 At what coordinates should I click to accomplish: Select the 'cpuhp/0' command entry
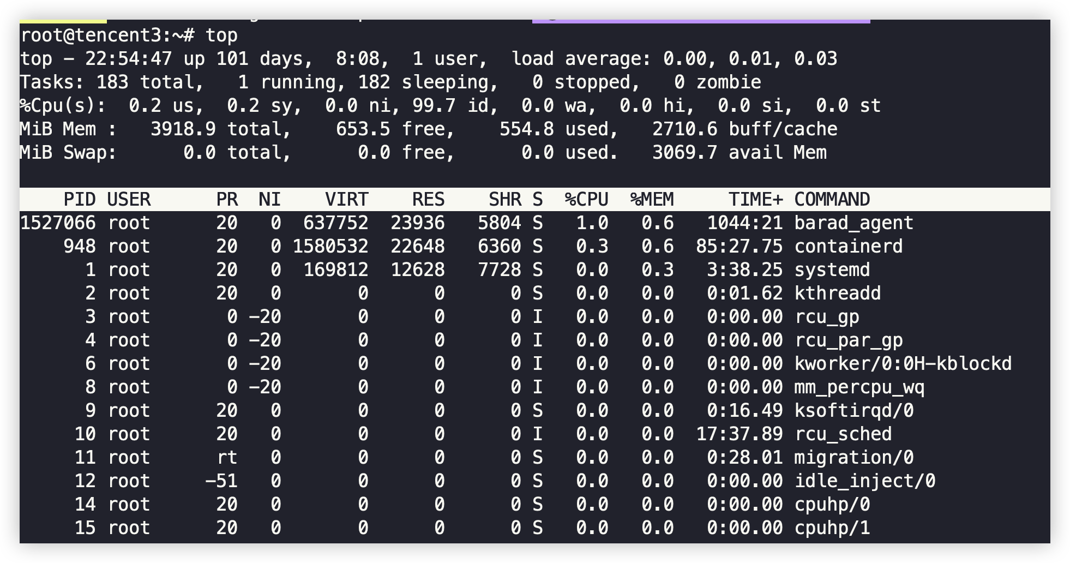(x=832, y=505)
